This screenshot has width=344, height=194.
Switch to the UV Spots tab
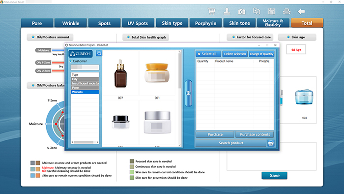pyautogui.click(x=138, y=23)
